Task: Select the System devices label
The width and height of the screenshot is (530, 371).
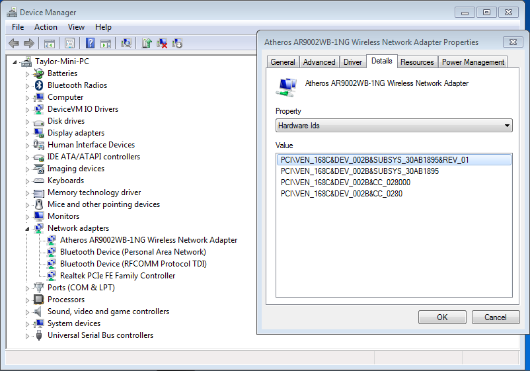Action: (x=74, y=323)
